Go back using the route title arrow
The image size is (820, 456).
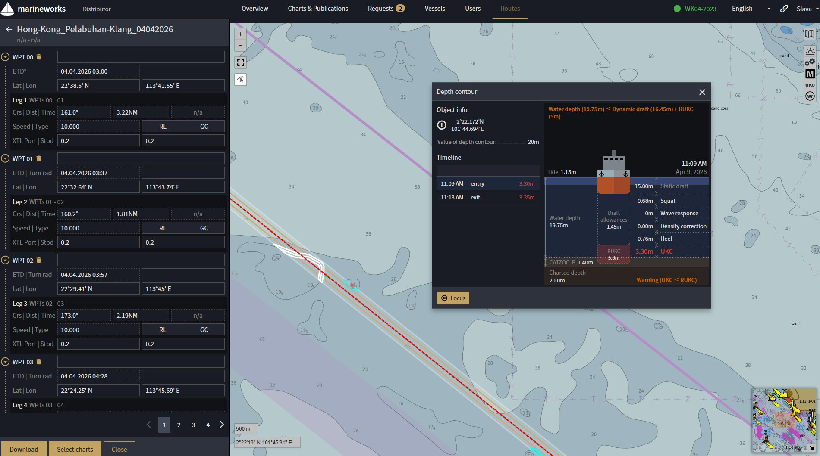pos(9,29)
